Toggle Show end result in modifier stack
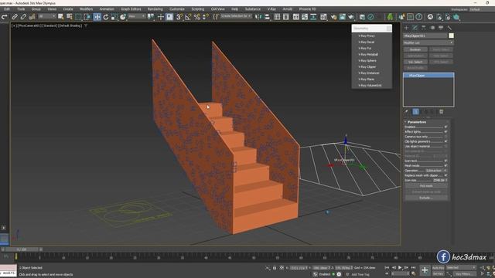The width and height of the screenshot is (495, 278). pyautogui.click(x=416, y=111)
